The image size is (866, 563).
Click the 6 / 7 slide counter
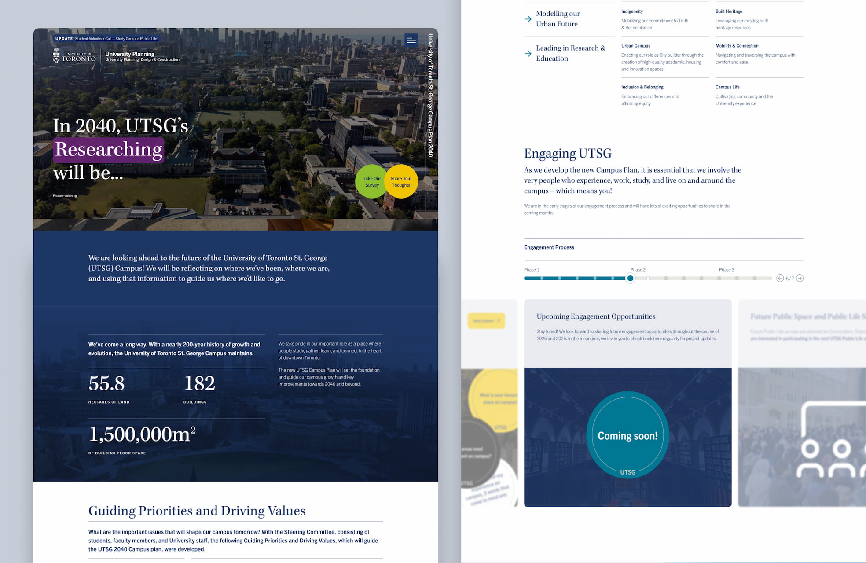point(790,279)
